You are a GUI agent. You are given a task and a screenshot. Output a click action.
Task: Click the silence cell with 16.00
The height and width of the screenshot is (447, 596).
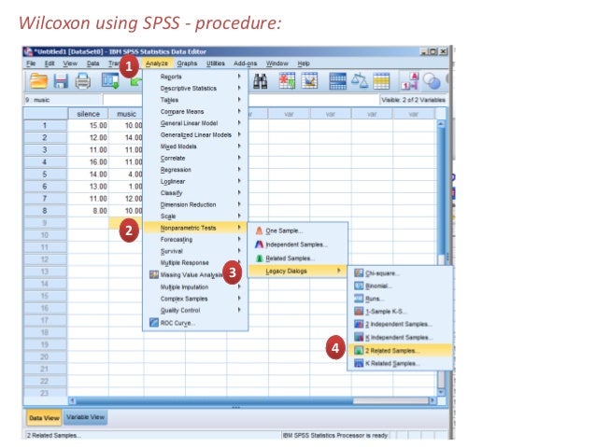(x=88, y=162)
